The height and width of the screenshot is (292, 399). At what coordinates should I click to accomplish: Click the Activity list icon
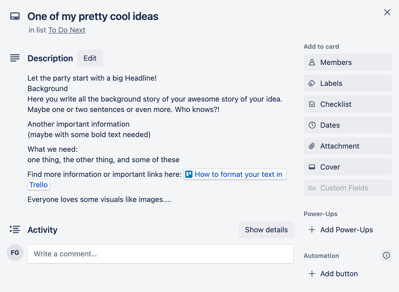[x=15, y=230]
